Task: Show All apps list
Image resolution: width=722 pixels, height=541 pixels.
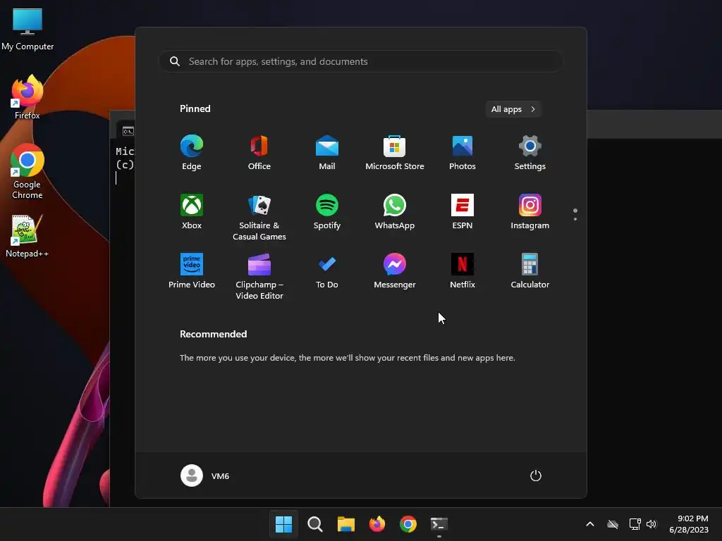Action: pos(513,109)
